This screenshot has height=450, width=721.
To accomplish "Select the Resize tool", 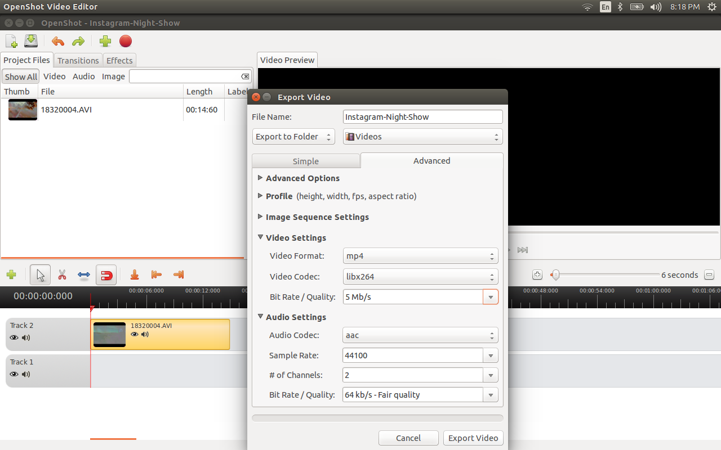I will [84, 275].
